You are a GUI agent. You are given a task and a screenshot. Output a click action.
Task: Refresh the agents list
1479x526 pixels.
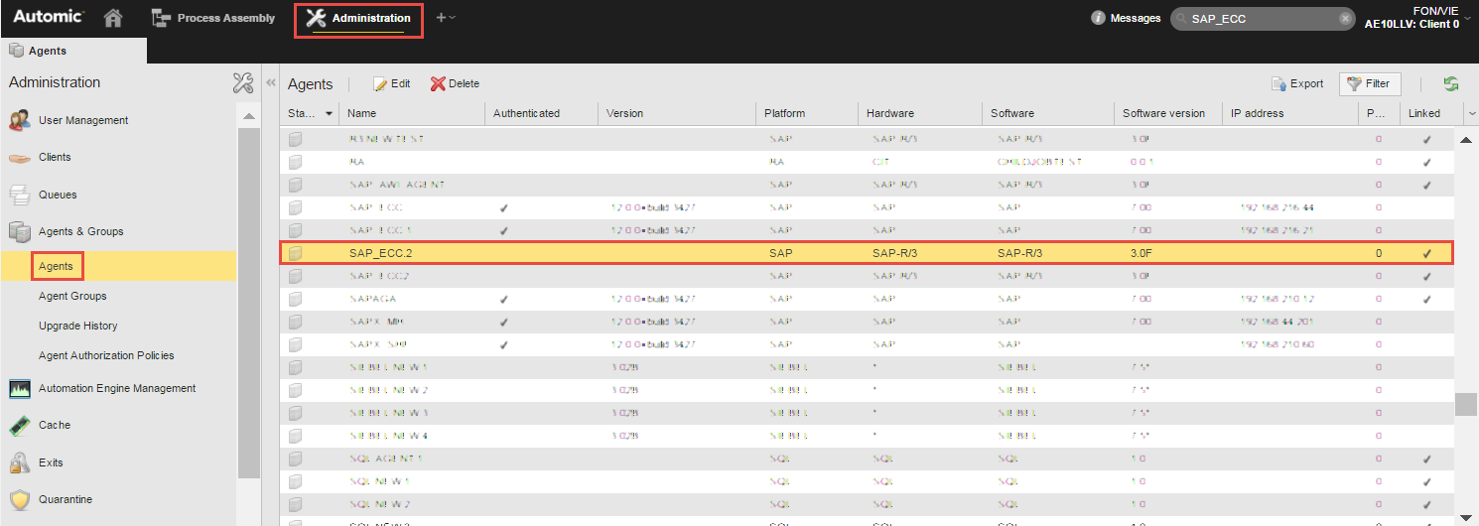click(x=1451, y=84)
